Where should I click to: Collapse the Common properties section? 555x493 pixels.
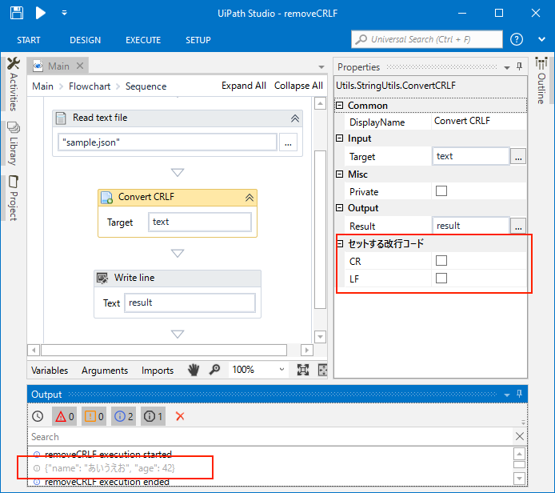point(339,106)
